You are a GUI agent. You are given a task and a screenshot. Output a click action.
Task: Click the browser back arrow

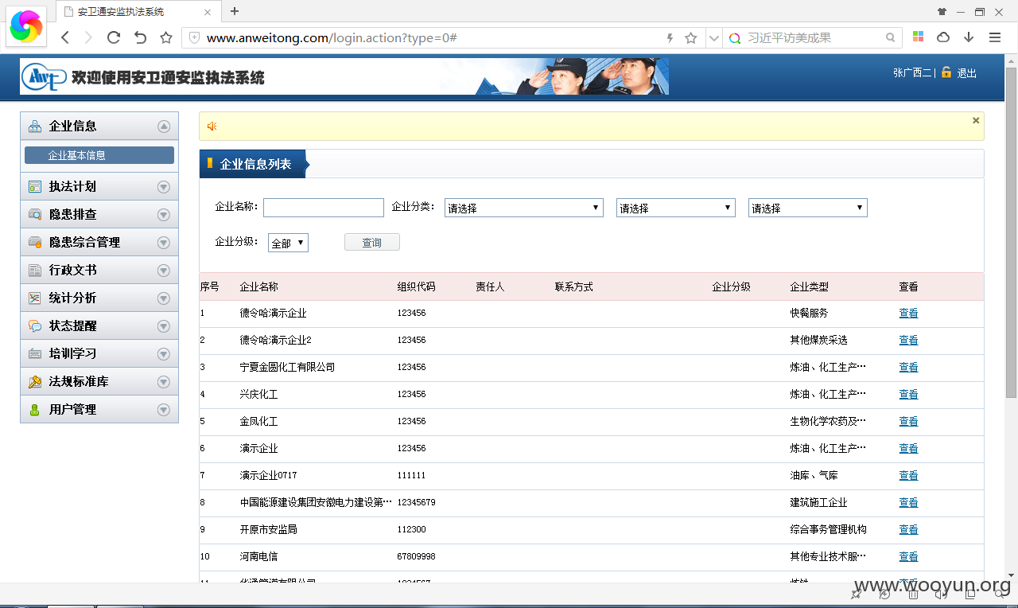(65, 37)
